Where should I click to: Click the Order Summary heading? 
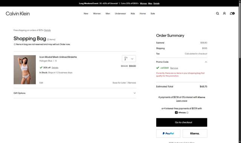pyautogui.click(x=170, y=36)
